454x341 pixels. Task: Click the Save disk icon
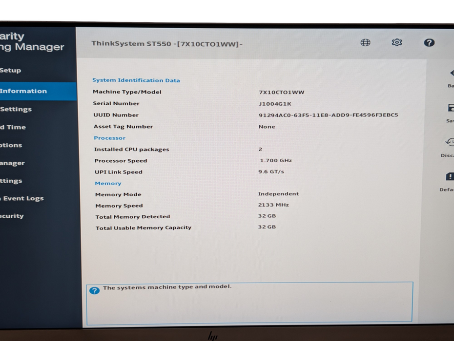point(450,108)
